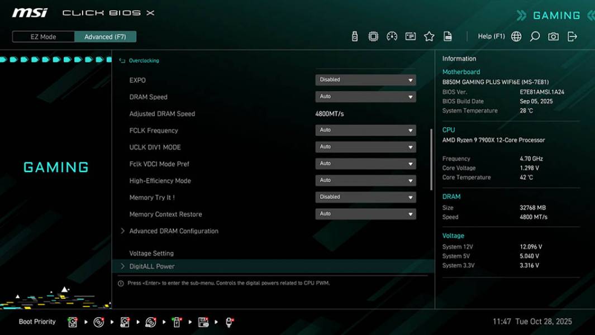
Task: Switch to EZ Mode tab
Action: 42,36
